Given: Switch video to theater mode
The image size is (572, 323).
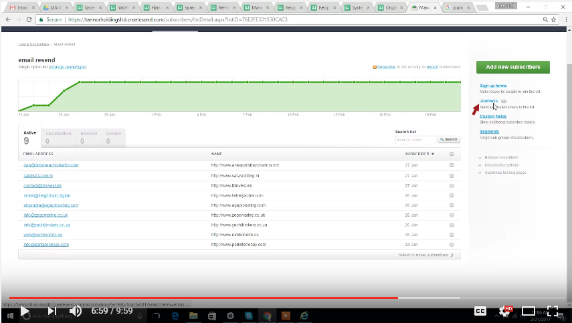Looking at the screenshot, I should tap(529, 311).
